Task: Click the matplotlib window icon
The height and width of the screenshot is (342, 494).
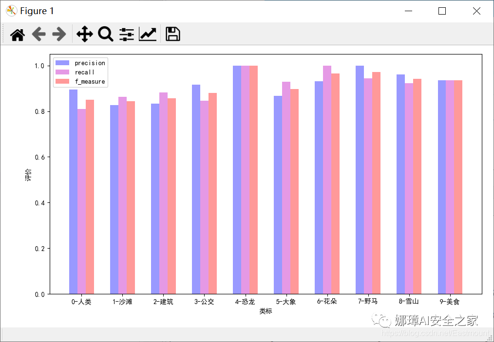Action: tap(11, 11)
